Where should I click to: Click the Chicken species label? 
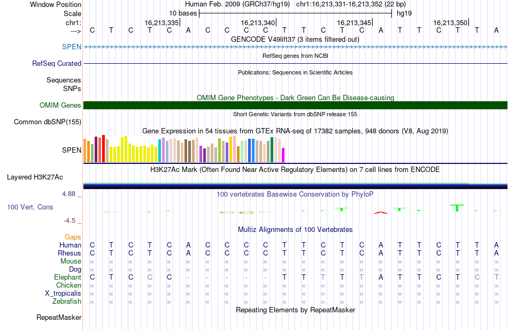pyautogui.click(x=68, y=285)
